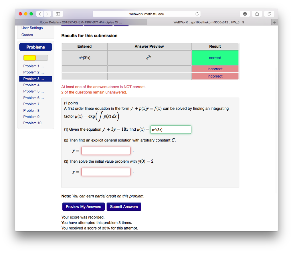
Task: Click the Share icon
Action: [257, 13]
